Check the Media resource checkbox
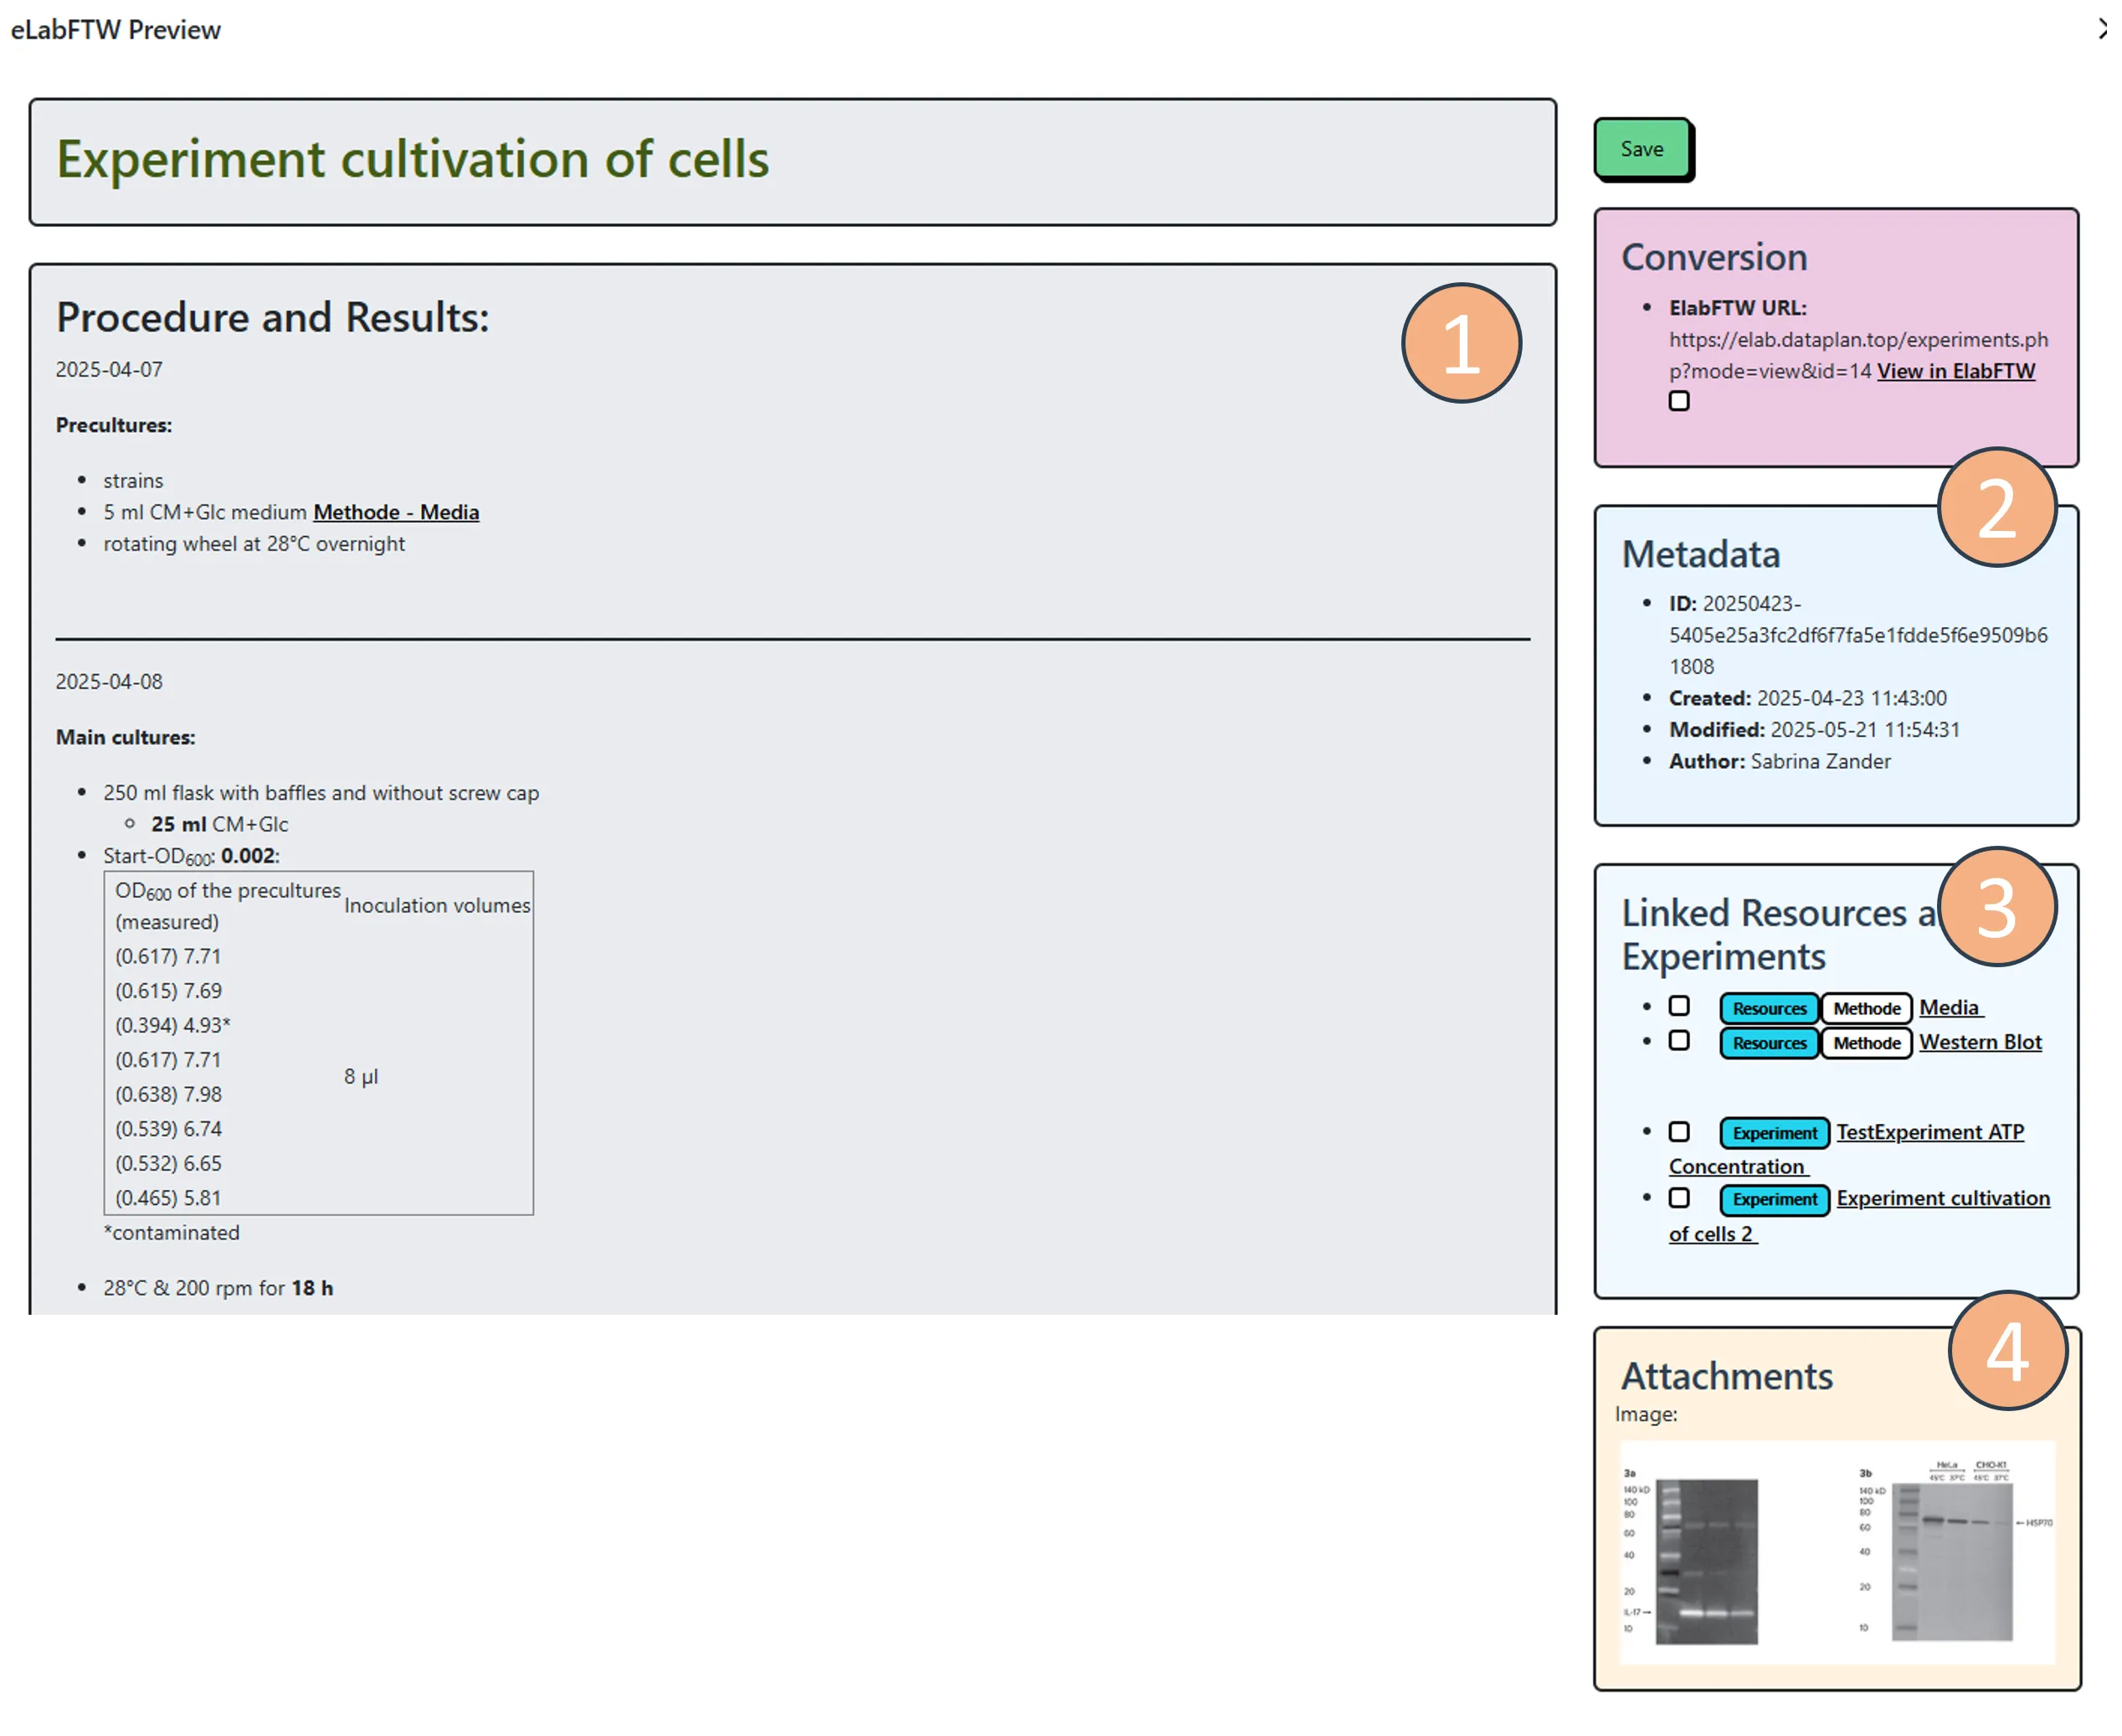2122x1736 pixels. click(1679, 1006)
